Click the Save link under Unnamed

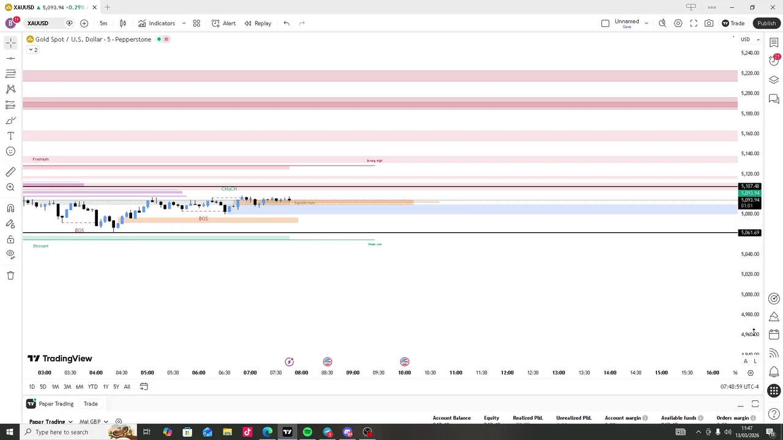(x=626, y=27)
